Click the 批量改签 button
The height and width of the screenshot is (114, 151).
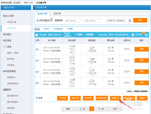pos(115,98)
